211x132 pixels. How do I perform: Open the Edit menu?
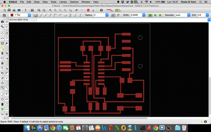tap(29, 2)
